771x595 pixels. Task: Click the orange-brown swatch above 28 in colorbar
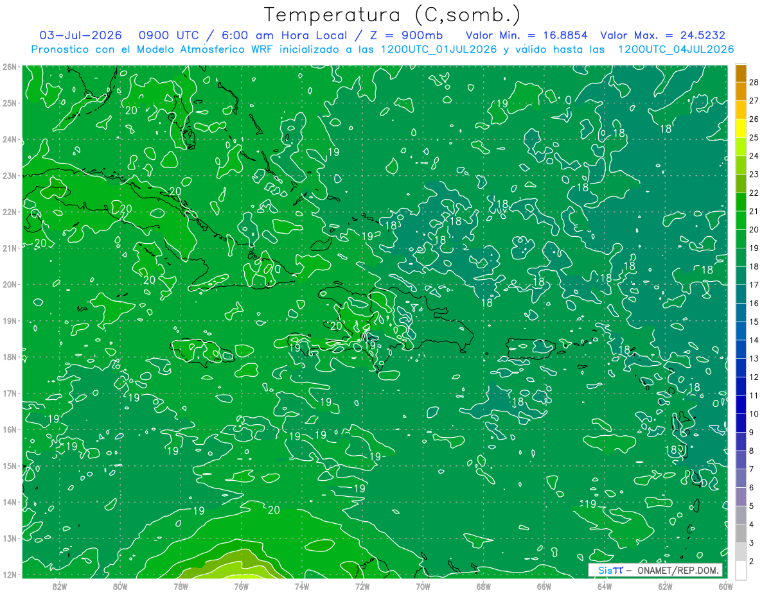[x=741, y=73]
